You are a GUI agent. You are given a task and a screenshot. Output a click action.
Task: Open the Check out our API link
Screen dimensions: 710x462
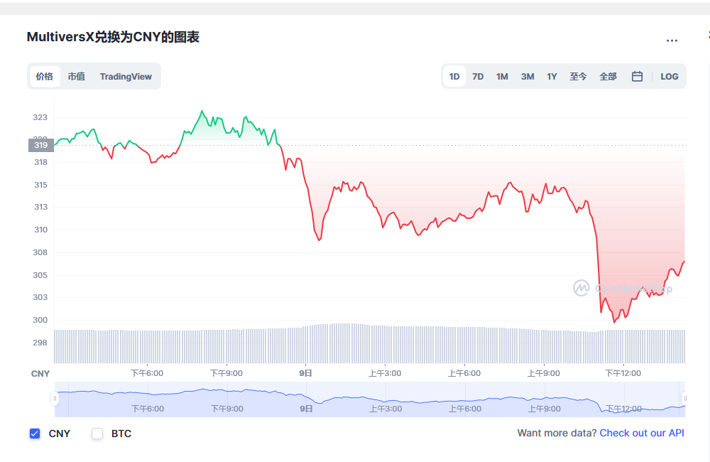tap(642, 433)
